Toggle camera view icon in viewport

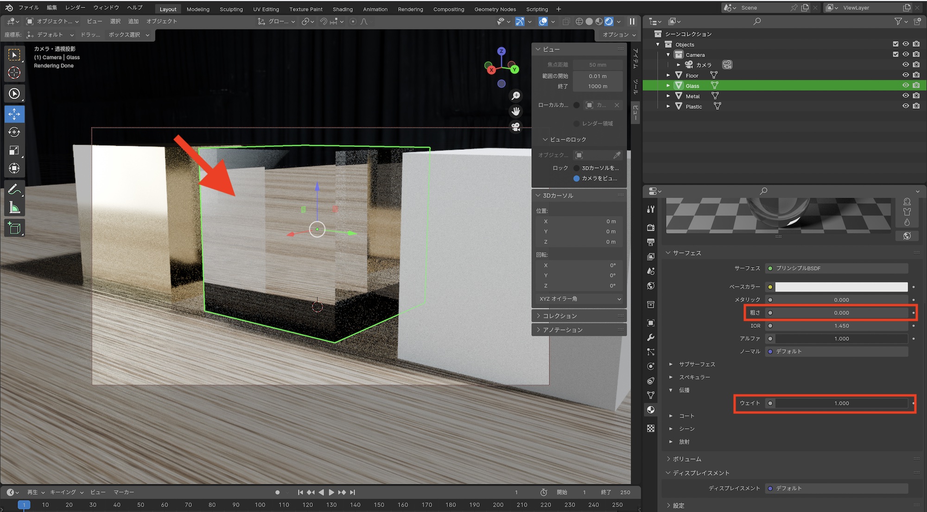pyautogui.click(x=515, y=127)
